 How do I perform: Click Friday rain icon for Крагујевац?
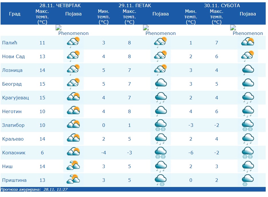161,98
